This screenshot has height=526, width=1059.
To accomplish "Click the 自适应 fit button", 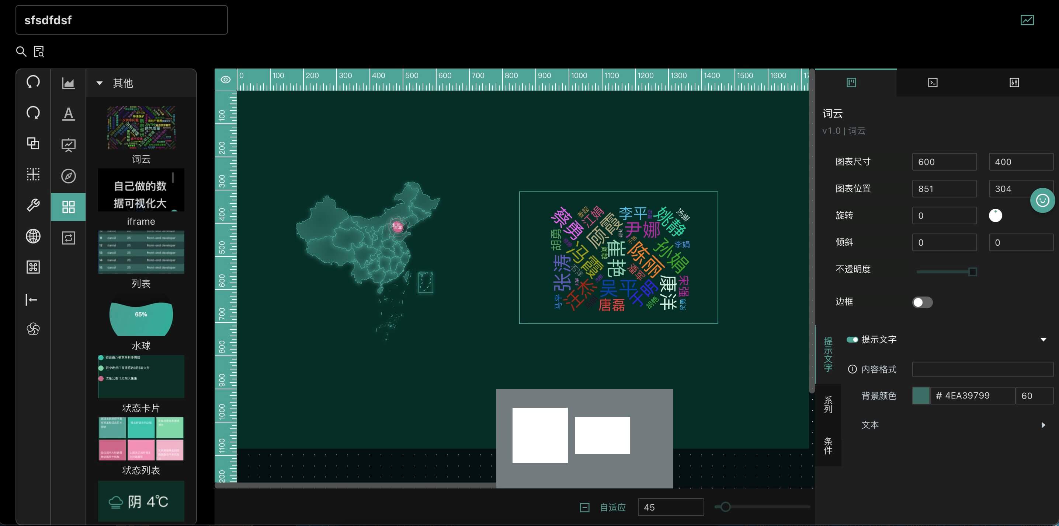I will (x=612, y=508).
